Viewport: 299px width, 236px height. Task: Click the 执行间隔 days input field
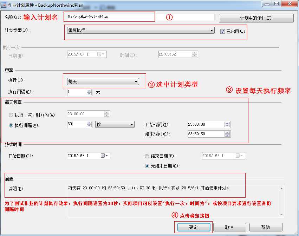point(77,92)
